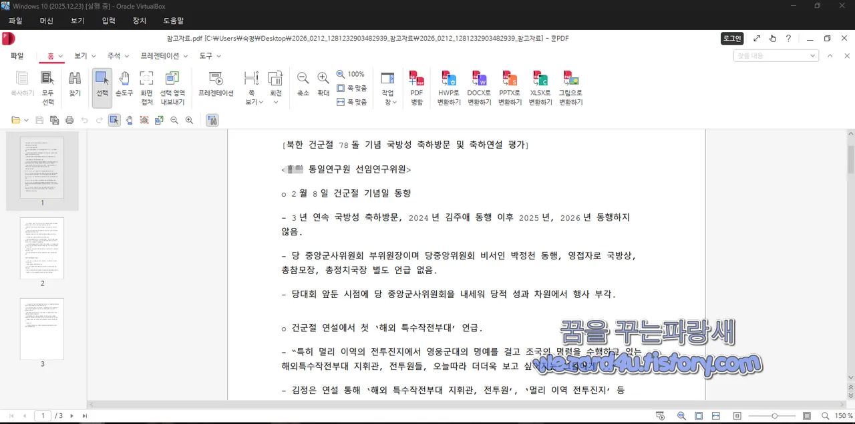This screenshot has width=855, height=424.
Task: Expand the rotation (회전) dropdown
Action: click(276, 87)
